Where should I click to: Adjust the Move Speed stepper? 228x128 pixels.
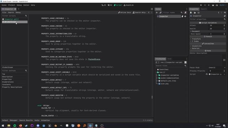[224, 34]
